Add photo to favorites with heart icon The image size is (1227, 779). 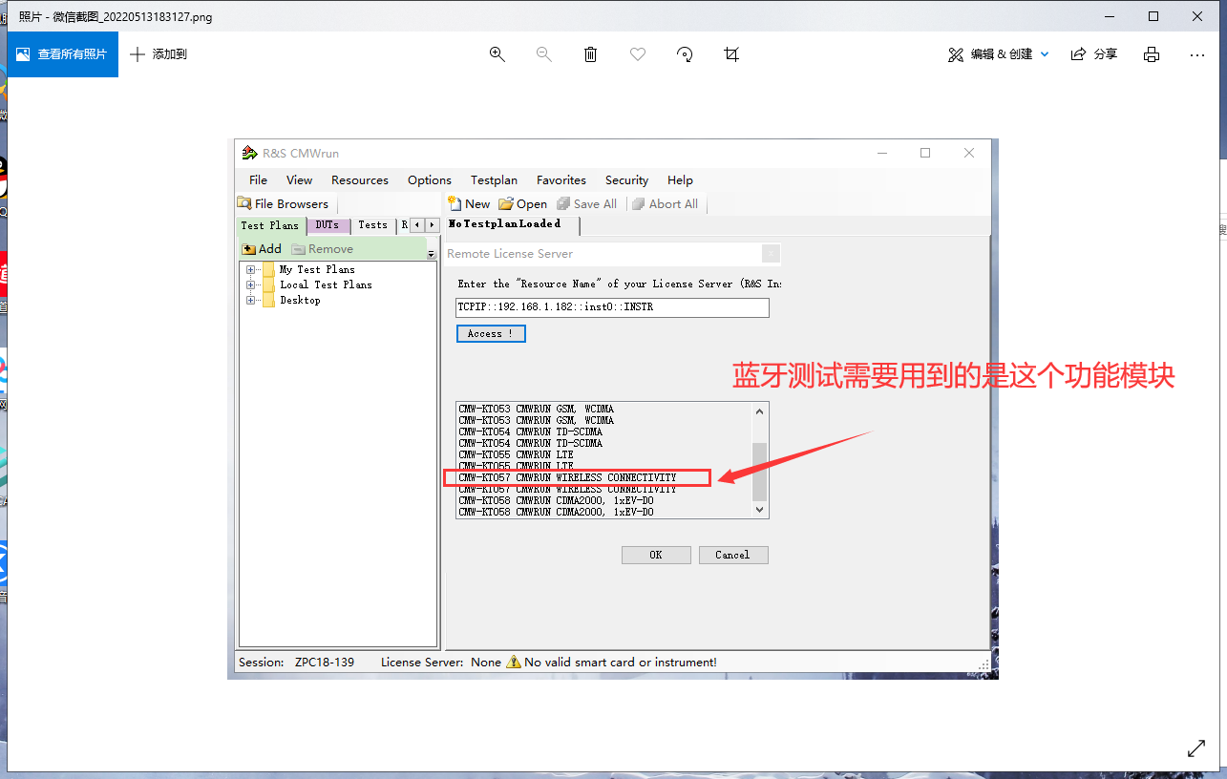tap(638, 54)
